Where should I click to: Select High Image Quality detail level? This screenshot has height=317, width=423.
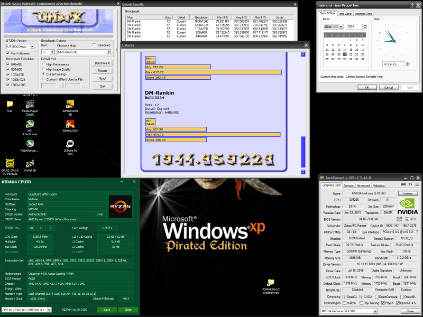tap(43, 69)
